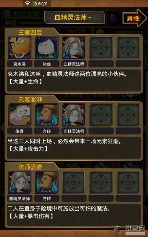Tap the 血精灵法师+ title banner
This screenshot has height=237, width=148.
[x=74, y=17]
